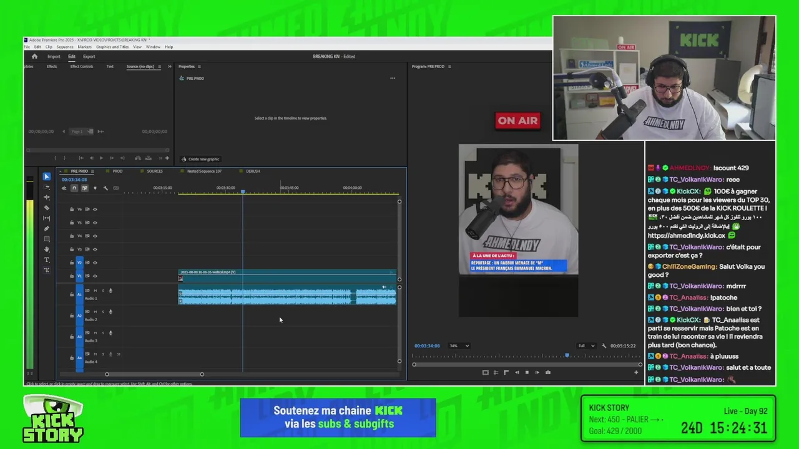Open the Markers menu
This screenshot has height=449, width=799.
85,47
